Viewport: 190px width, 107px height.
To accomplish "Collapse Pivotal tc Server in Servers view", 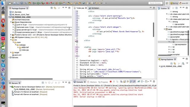I will tap(10, 87).
